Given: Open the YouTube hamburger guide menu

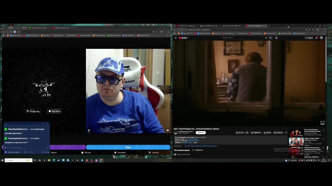Looking at the screenshot, I should [176, 38].
